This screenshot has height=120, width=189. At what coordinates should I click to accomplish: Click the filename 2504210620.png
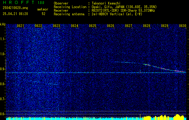click(15, 8)
